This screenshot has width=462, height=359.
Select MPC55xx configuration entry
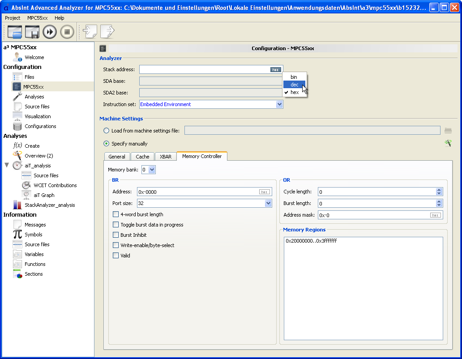[33, 86]
